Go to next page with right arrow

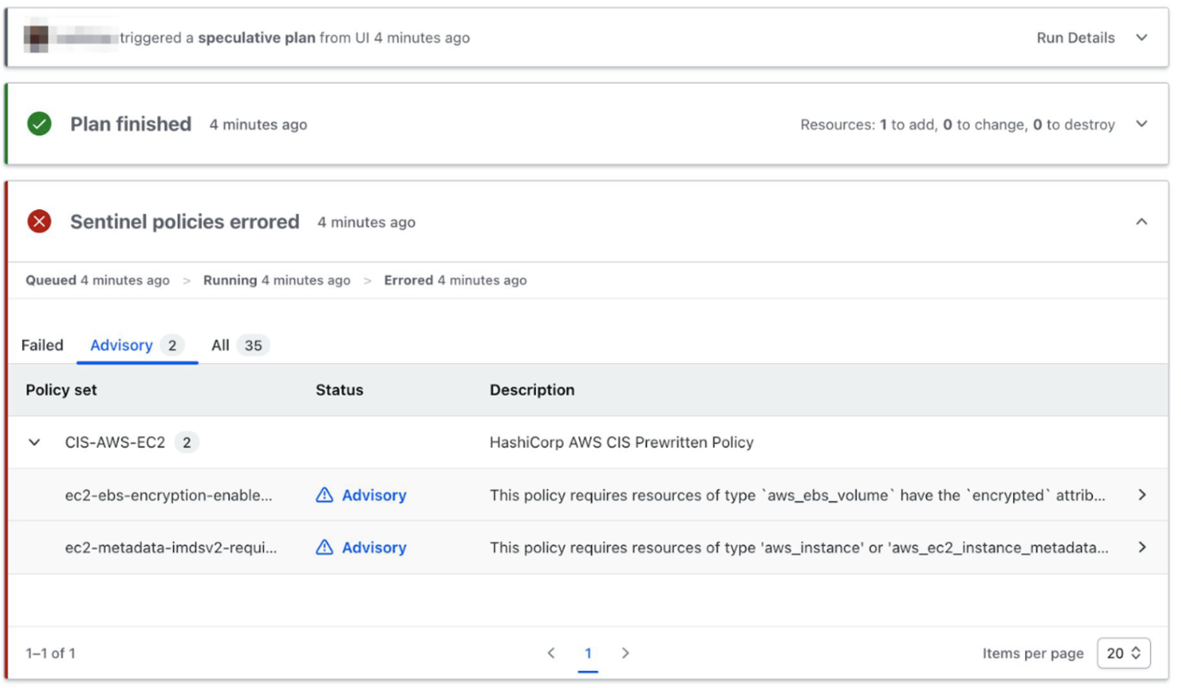point(625,653)
